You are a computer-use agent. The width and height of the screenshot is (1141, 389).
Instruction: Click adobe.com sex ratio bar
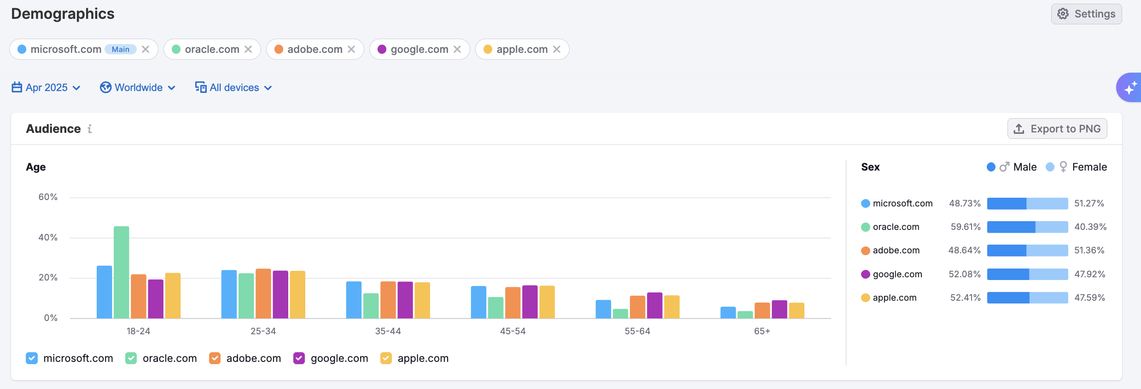point(1028,250)
